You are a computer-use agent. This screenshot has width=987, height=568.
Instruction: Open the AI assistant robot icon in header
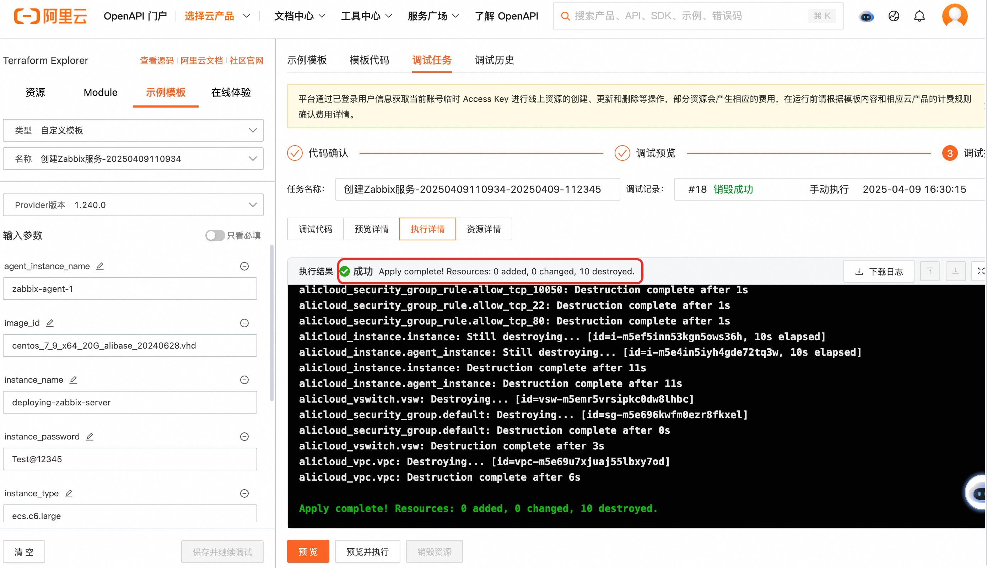(866, 16)
